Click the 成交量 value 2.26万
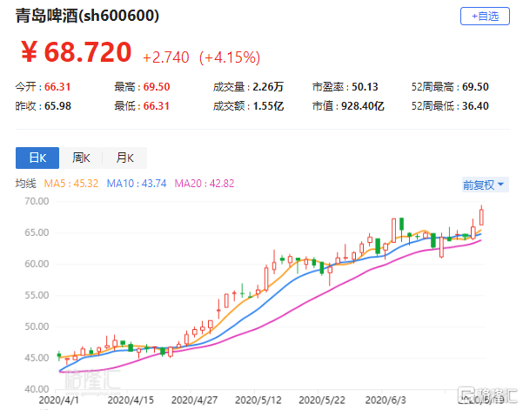The width and height of the screenshot is (523, 410). 268,87
